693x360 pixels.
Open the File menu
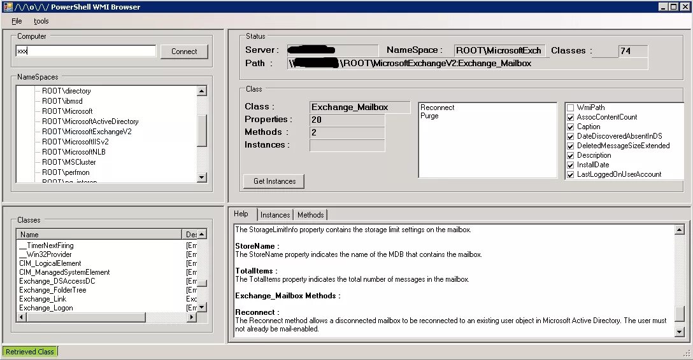(x=17, y=21)
